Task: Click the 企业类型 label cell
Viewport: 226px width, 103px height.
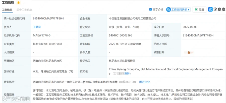Action: coord(16,44)
